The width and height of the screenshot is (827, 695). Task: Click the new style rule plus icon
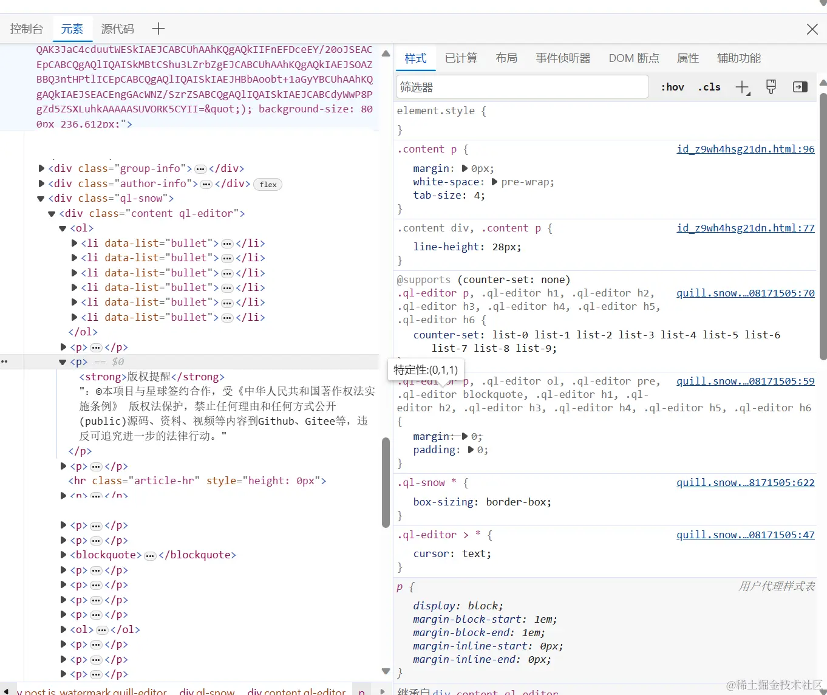pos(743,87)
